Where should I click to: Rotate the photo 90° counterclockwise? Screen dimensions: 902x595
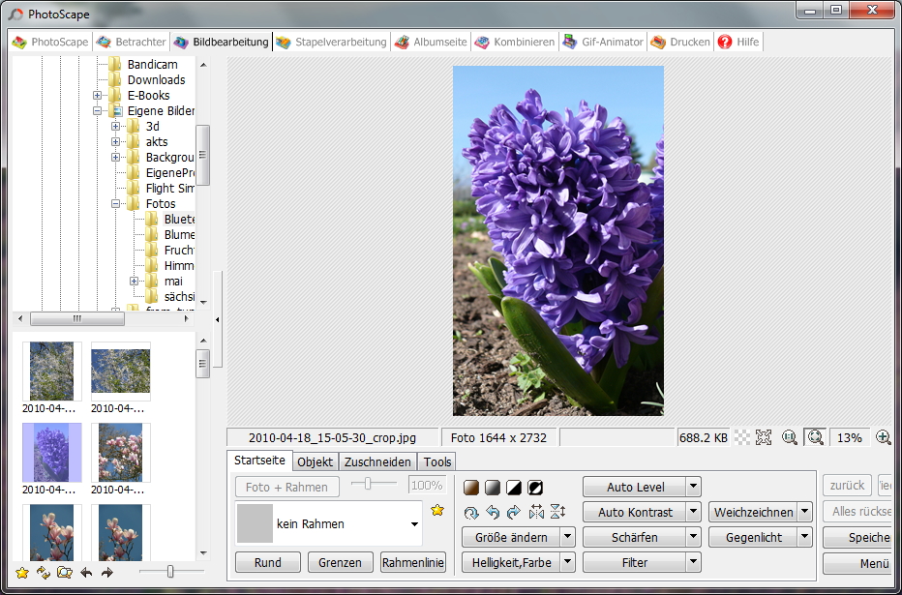493,512
